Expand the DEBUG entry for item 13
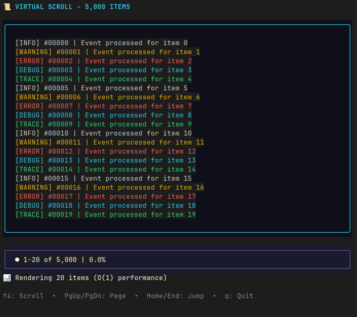 pos(105,160)
